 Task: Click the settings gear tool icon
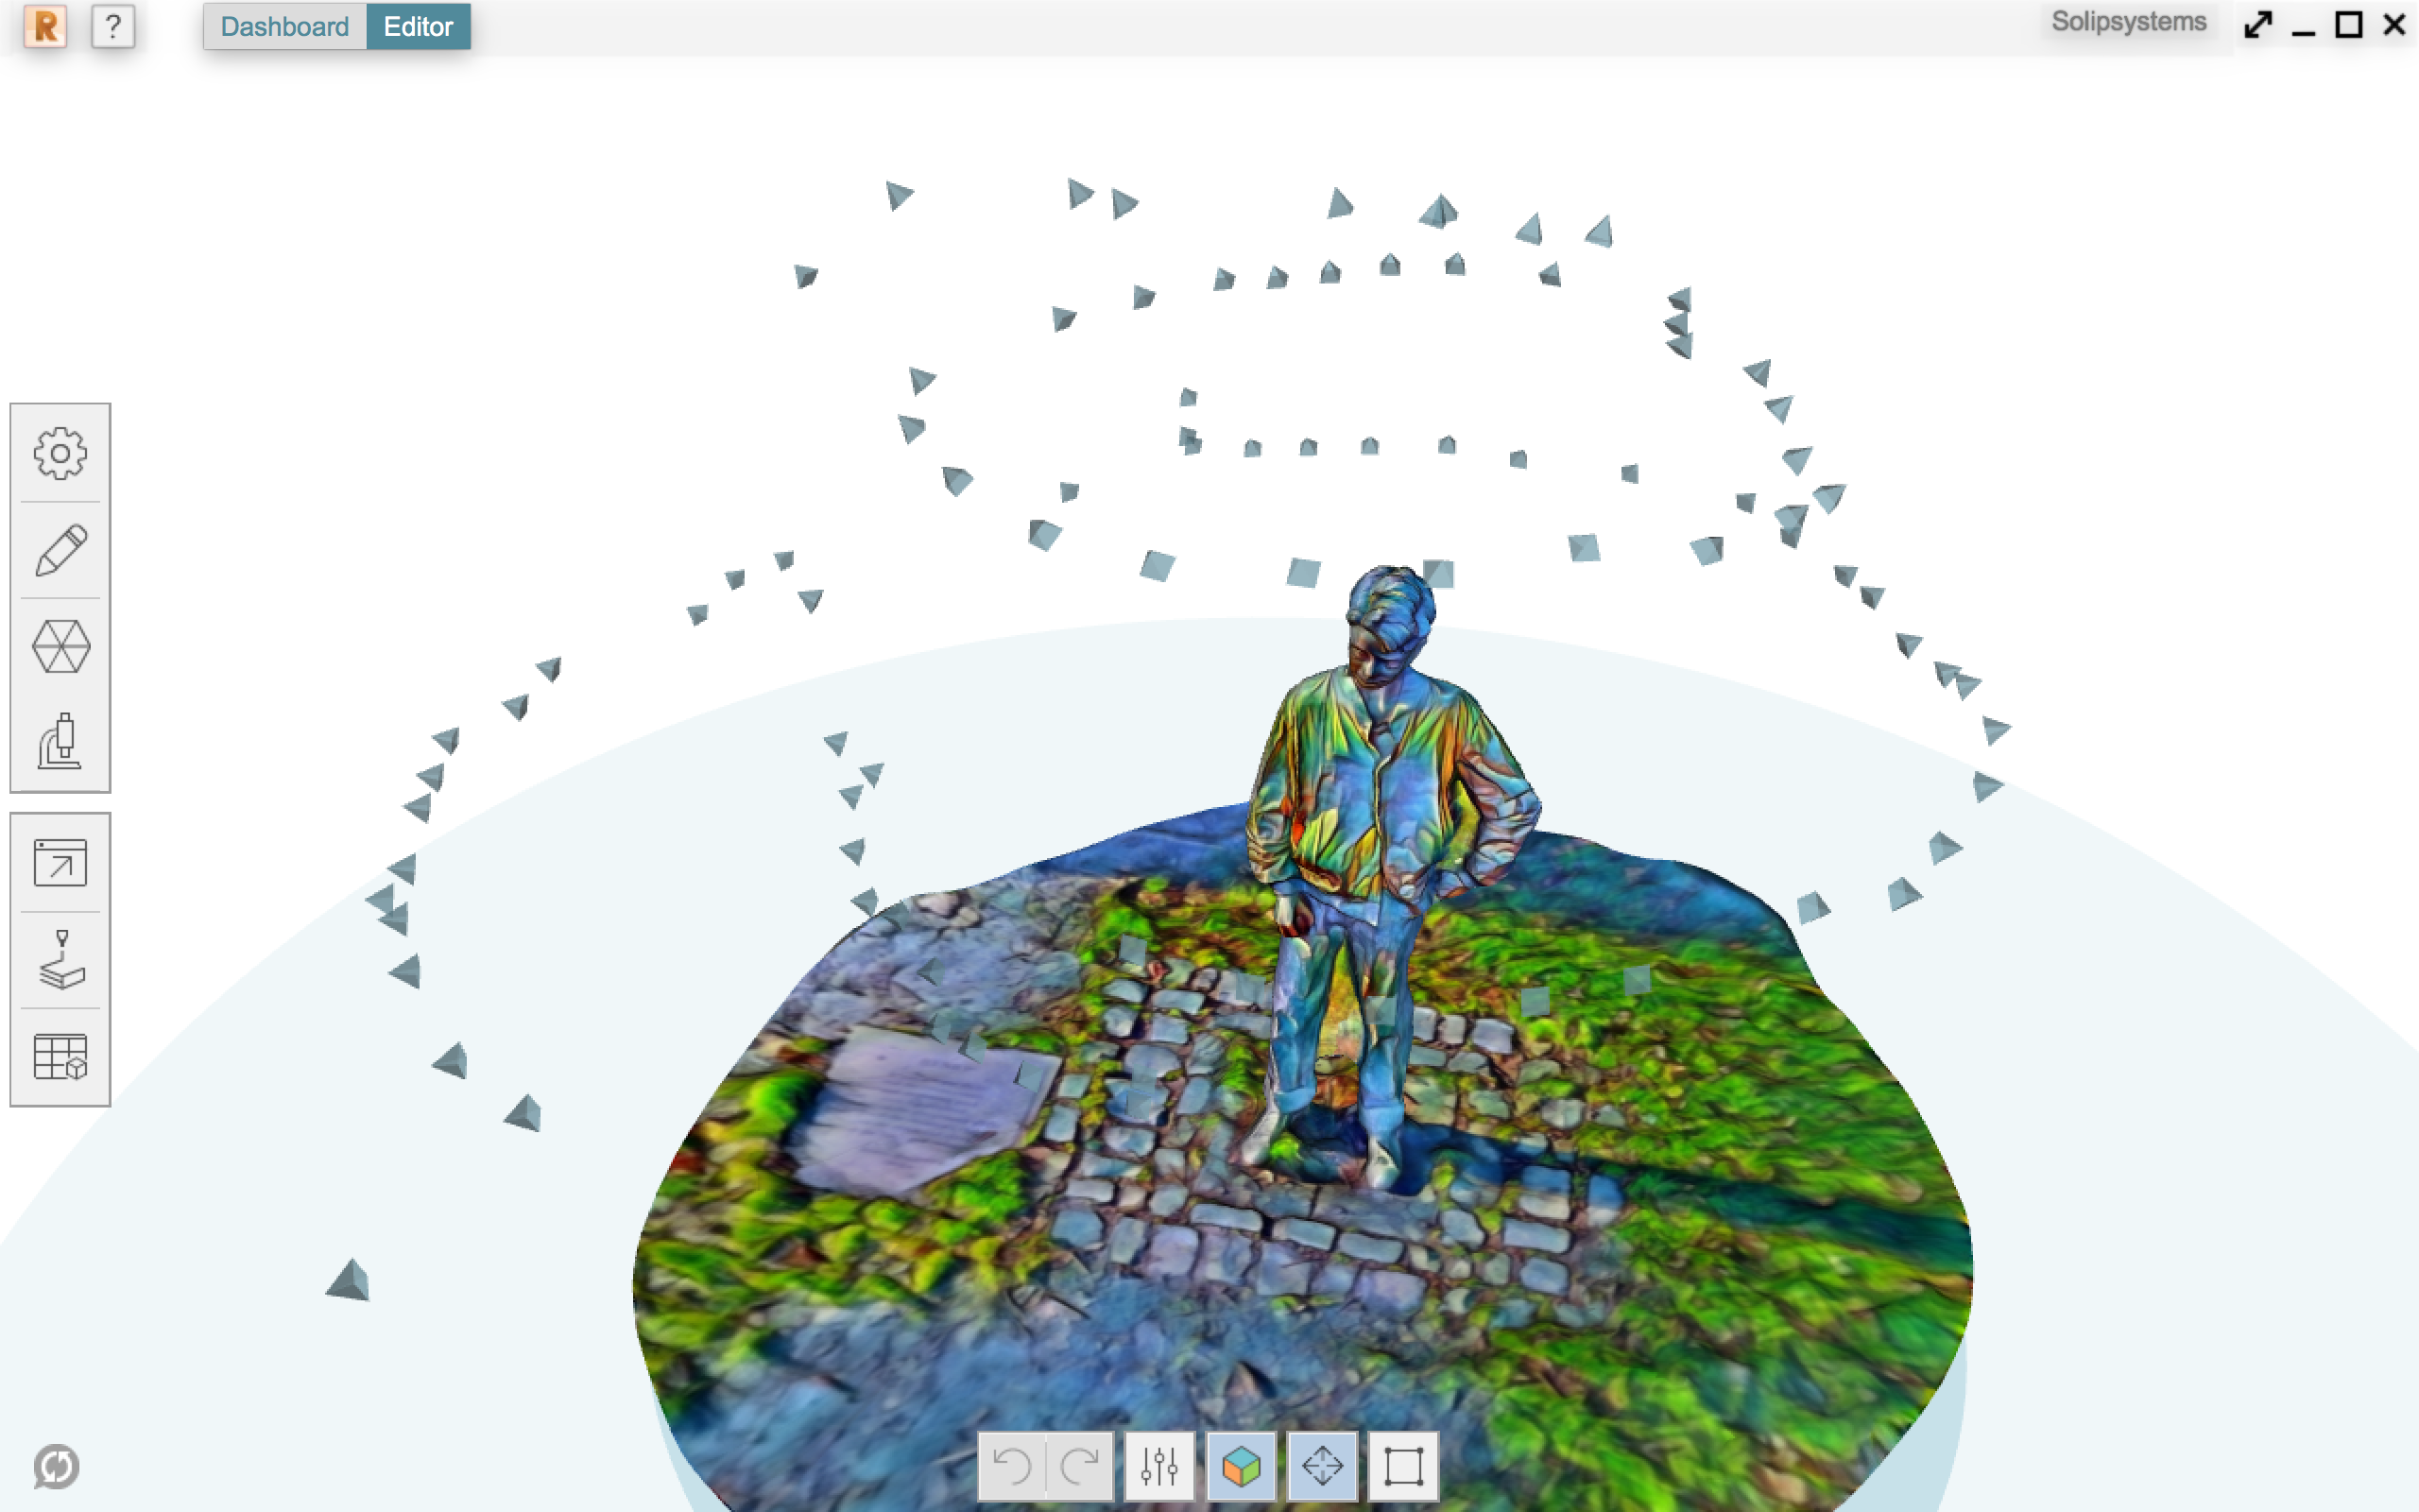point(61,451)
